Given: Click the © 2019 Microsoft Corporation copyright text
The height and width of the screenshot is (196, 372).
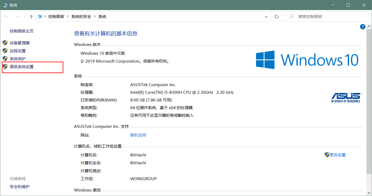Looking at the screenshot, I should [125, 61].
